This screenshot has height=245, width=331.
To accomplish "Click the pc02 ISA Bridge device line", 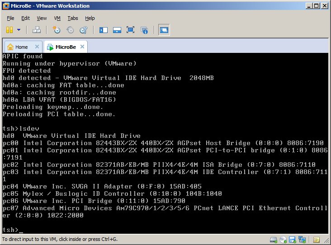I will [x=159, y=165].
